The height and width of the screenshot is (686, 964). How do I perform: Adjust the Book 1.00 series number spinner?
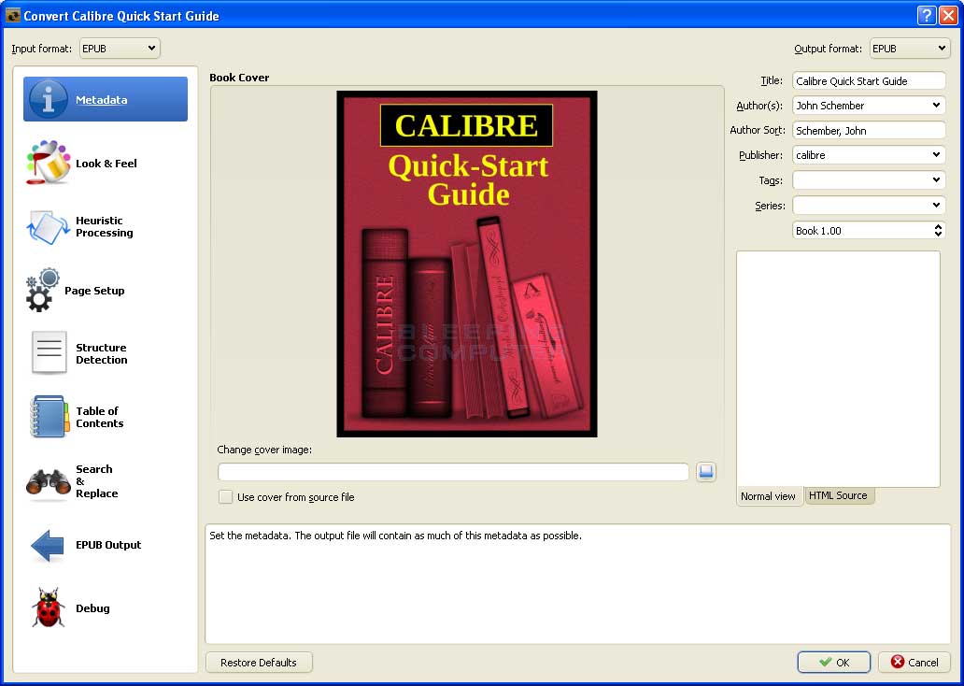[938, 230]
